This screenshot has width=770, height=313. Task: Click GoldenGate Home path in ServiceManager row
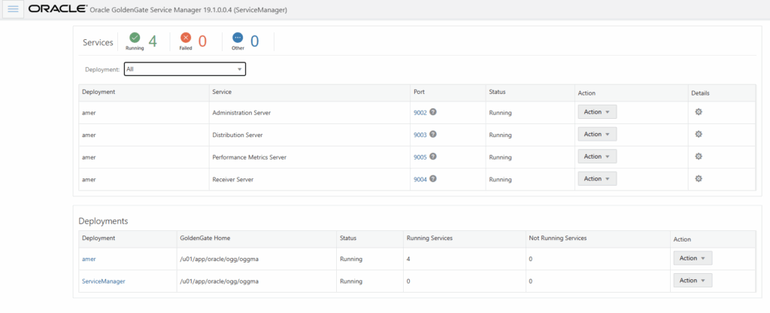220,281
